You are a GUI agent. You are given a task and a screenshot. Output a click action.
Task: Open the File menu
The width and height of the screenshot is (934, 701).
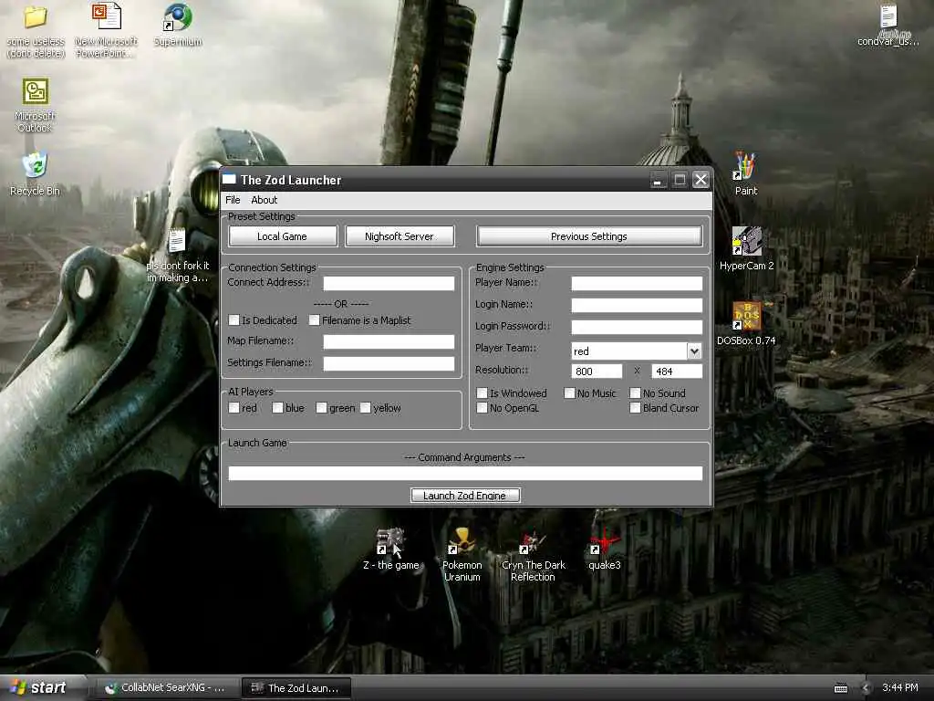(x=233, y=200)
